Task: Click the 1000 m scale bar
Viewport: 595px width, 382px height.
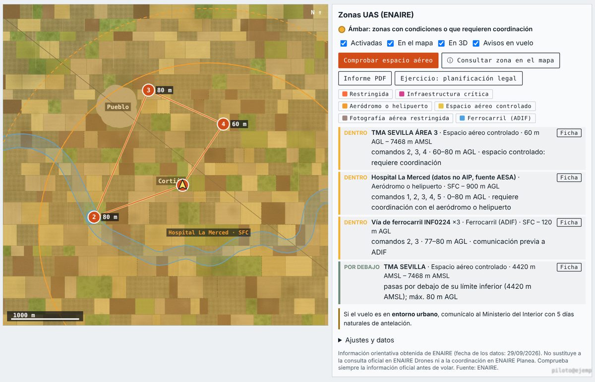Action: [x=45, y=316]
